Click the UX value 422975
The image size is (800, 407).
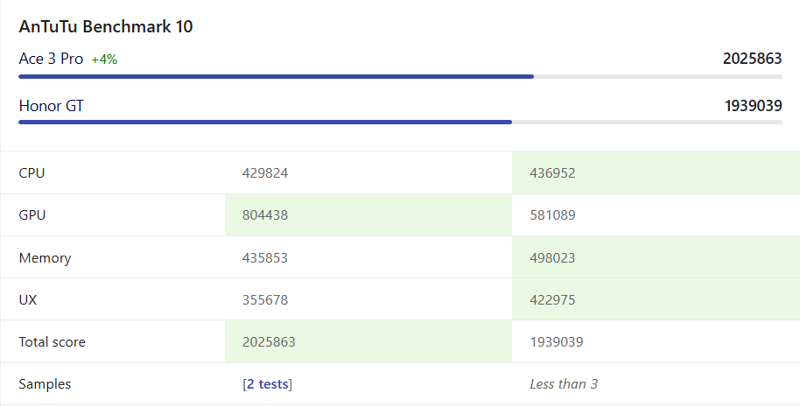coord(552,299)
